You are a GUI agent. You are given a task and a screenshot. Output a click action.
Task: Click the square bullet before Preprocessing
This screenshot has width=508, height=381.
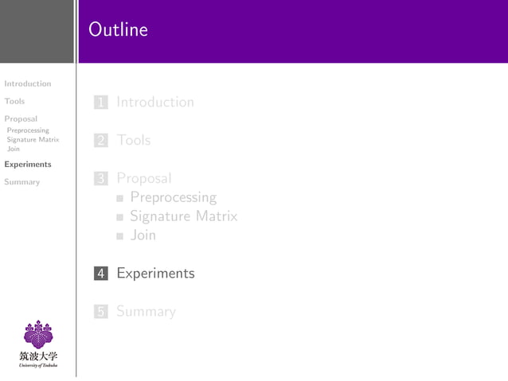click(x=119, y=198)
